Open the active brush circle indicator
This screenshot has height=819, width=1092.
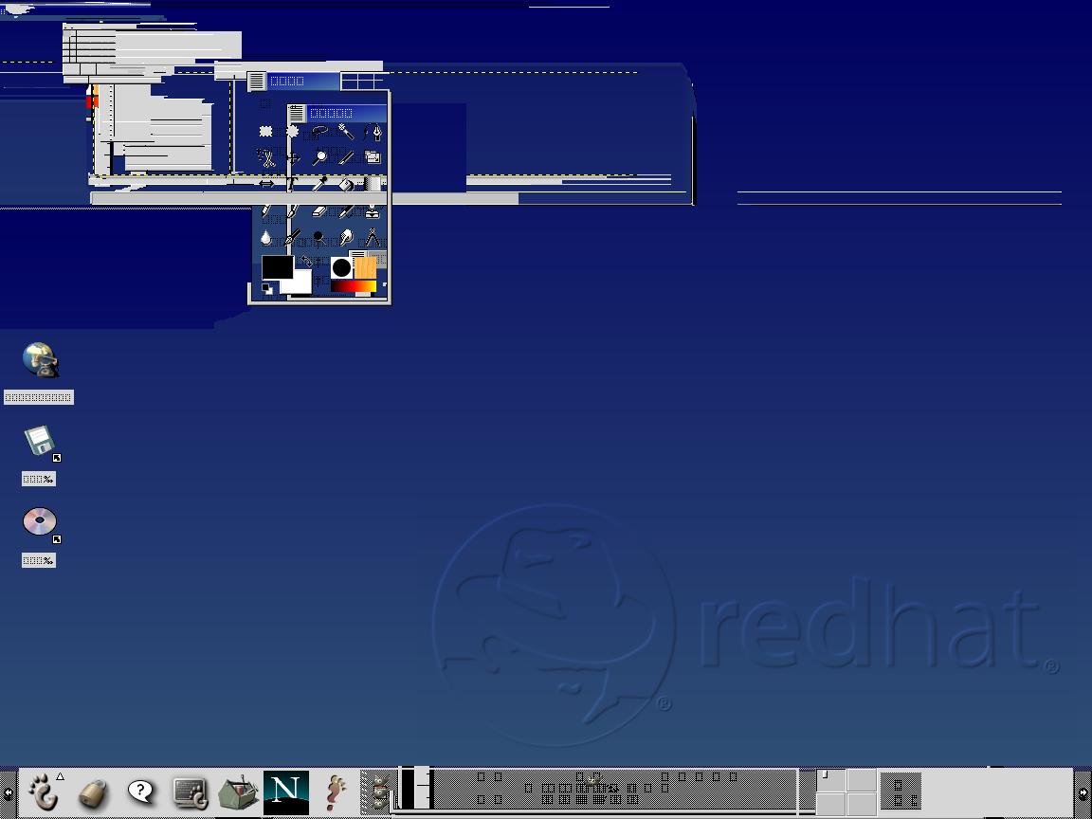coord(341,267)
